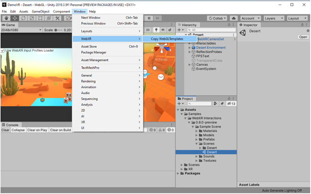Toggle hidden packages visibility count 13
Viewport: 311px width, 194px height.
(231, 104)
